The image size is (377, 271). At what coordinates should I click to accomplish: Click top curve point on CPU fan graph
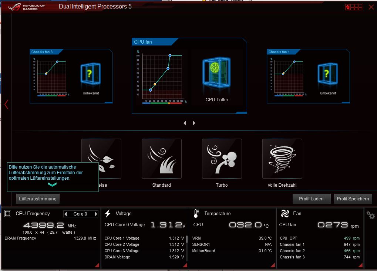[x=170, y=55]
